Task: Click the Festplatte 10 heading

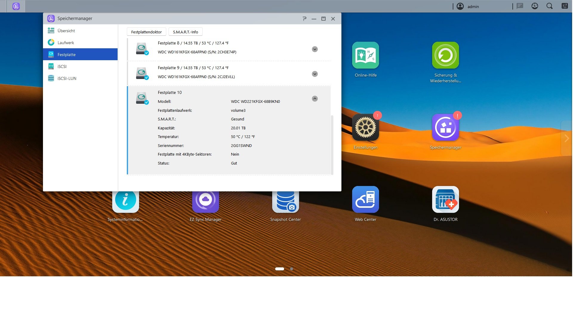Action: click(x=170, y=93)
